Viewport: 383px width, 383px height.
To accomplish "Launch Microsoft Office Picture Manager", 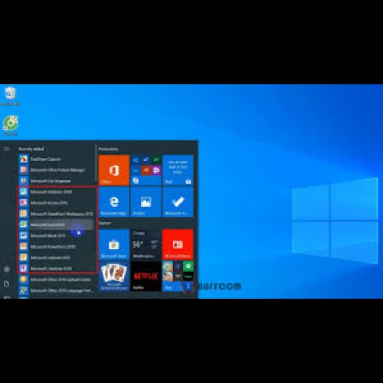I will (56, 170).
